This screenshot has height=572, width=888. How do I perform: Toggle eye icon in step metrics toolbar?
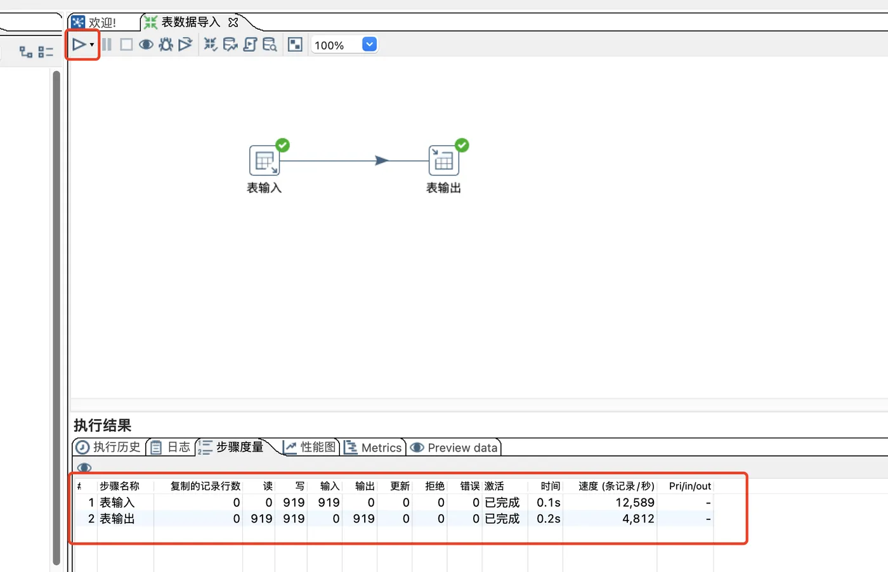click(x=84, y=468)
